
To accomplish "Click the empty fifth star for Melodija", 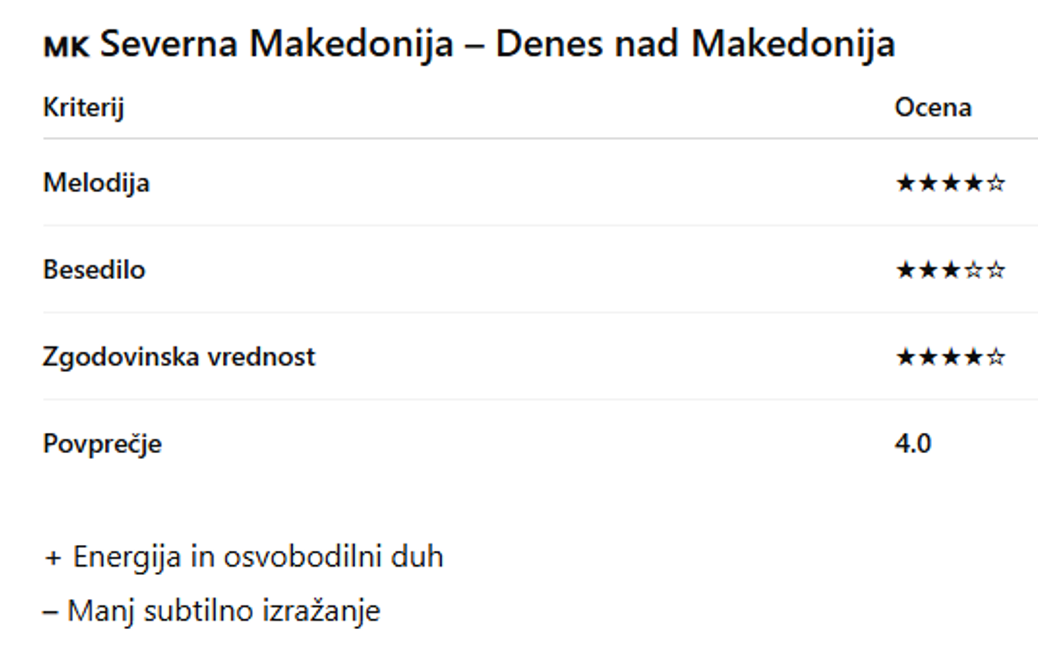I will click(x=996, y=183).
